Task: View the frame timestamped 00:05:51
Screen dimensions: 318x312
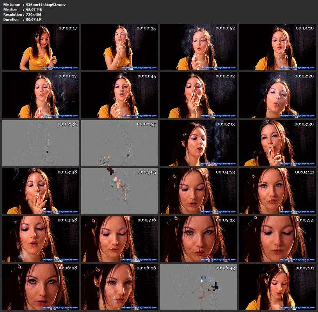Action: 277,239
